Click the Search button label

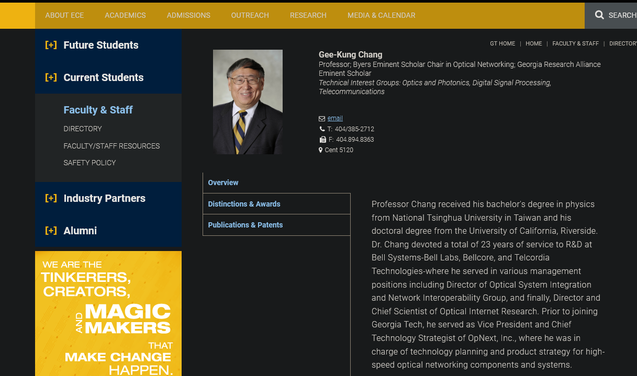coord(622,15)
